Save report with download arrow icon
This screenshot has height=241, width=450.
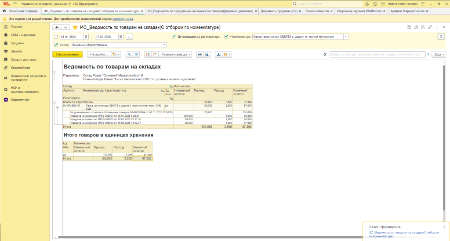point(218,54)
